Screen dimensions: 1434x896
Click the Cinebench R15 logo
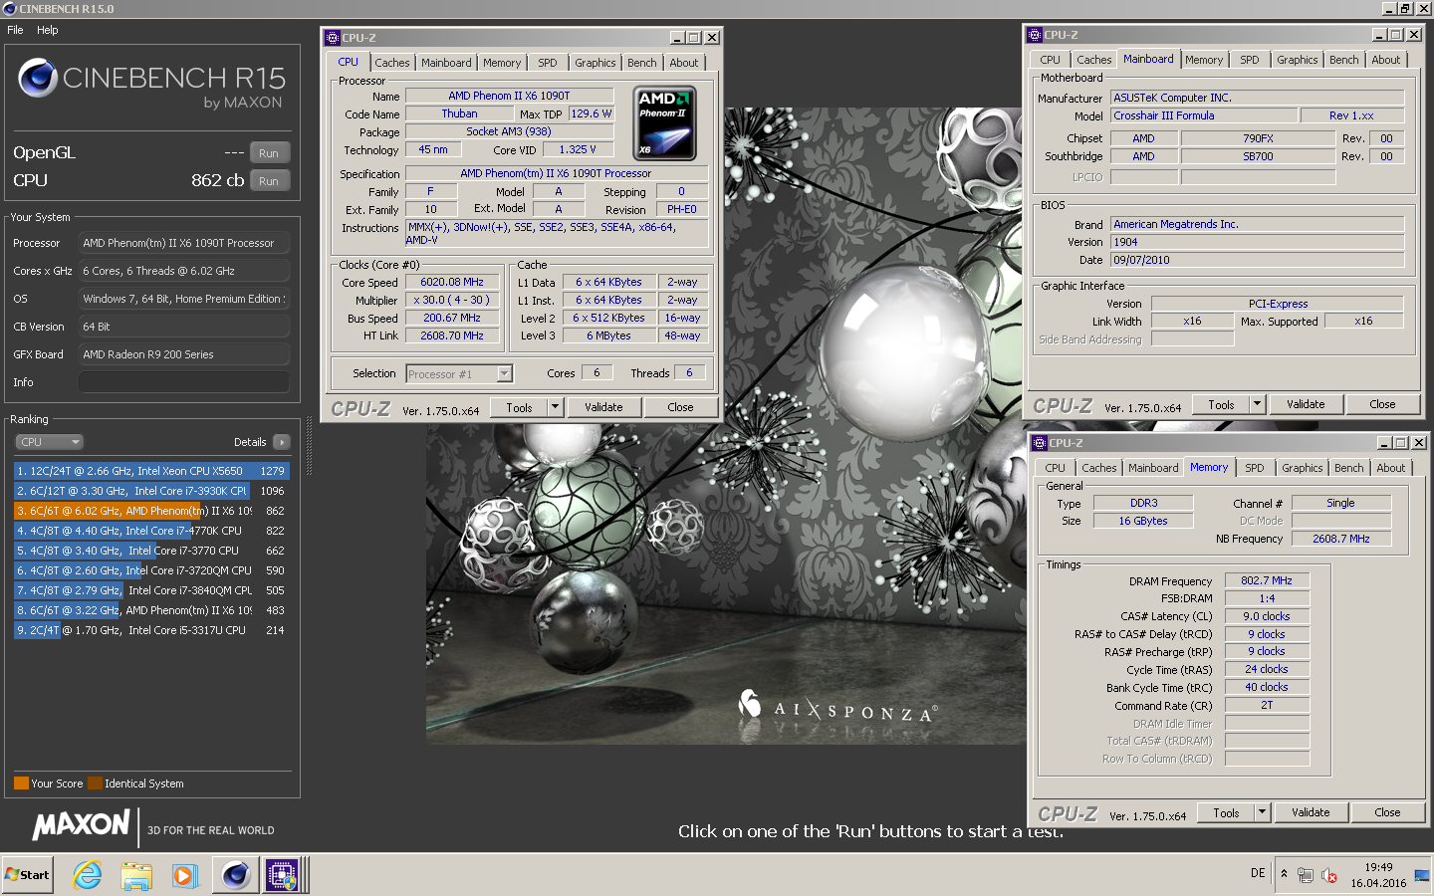[151, 81]
